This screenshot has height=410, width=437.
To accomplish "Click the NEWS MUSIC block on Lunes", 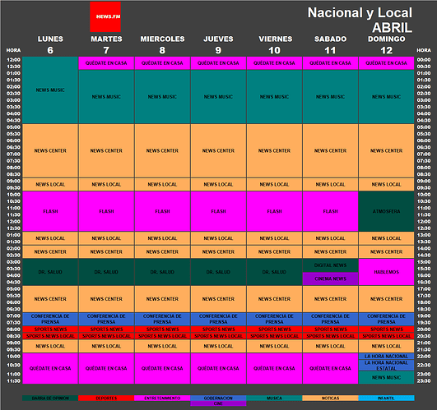I will pyautogui.click(x=50, y=90).
